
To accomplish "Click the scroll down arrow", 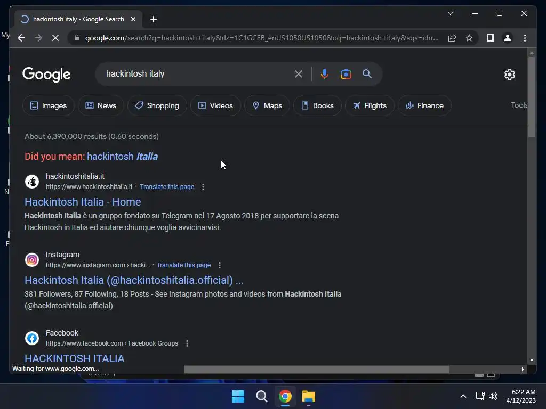I will click(532, 360).
